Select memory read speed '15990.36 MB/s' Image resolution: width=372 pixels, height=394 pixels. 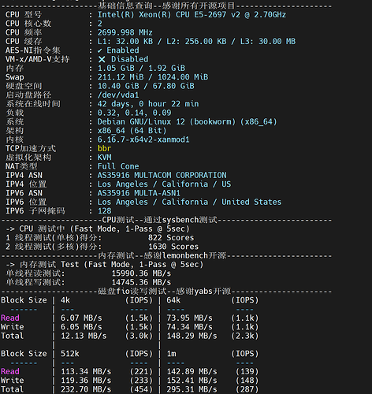141,273
